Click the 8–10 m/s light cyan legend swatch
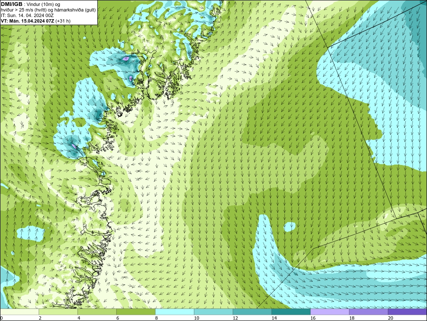The width and height of the screenshot is (427, 321). pyautogui.click(x=175, y=312)
